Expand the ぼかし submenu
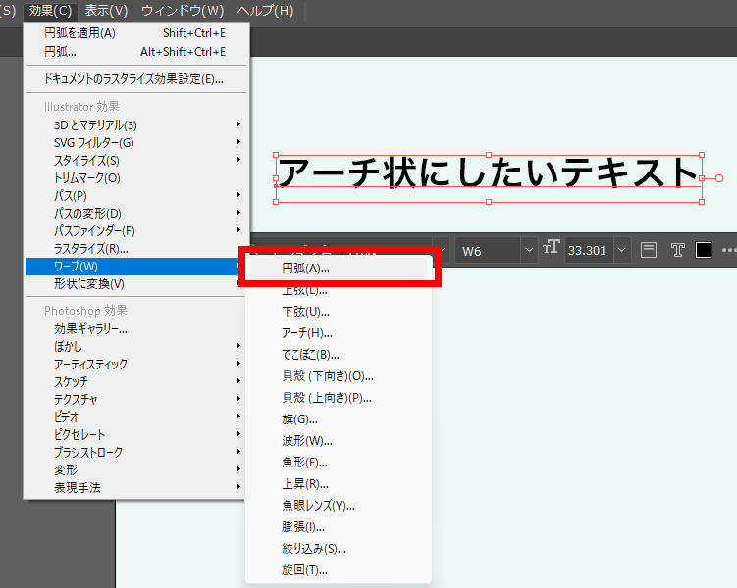 [135, 346]
